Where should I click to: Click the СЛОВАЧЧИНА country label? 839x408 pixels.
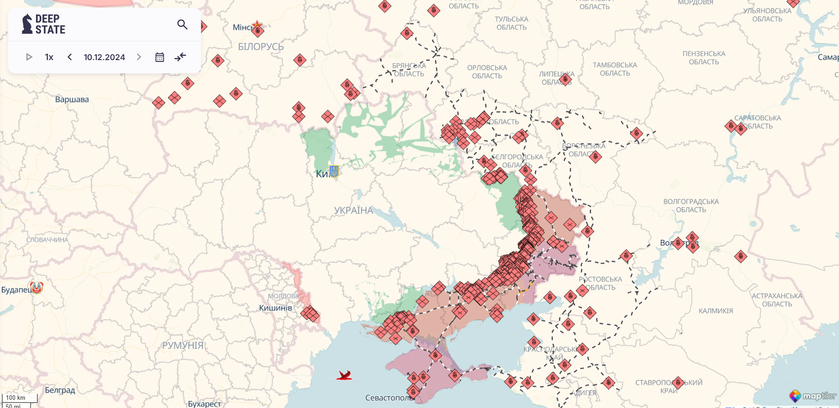(47, 240)
